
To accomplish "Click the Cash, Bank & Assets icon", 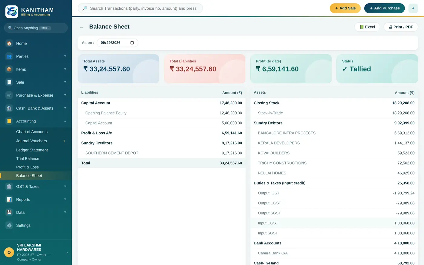I will [x=9, y=108].
